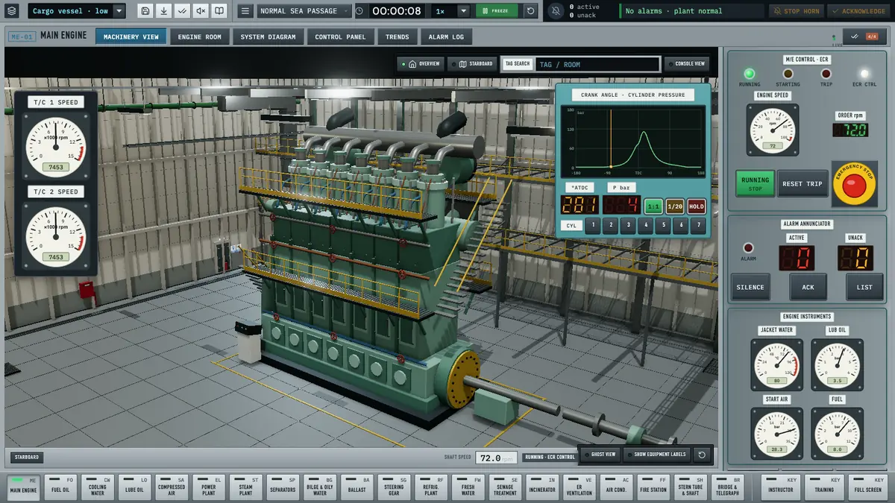Viewport: 895px width, 503px height.
Task: Toggle the GHOST VIEW option
Action: [600, 454]
